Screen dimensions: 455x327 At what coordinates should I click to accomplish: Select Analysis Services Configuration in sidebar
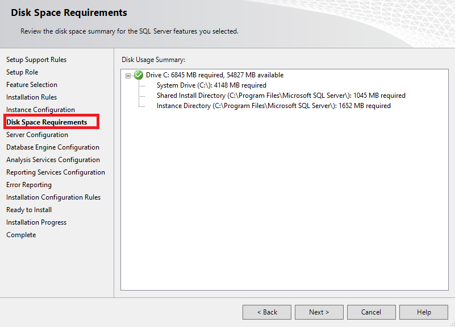click(53, 160)
